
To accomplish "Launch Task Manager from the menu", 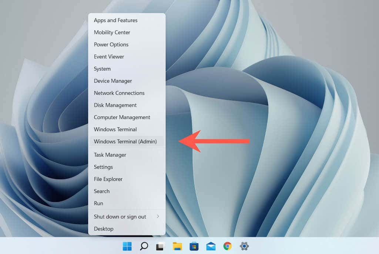I will click(110, 155).
